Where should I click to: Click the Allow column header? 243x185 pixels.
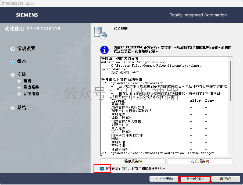[x=195, y=101]
